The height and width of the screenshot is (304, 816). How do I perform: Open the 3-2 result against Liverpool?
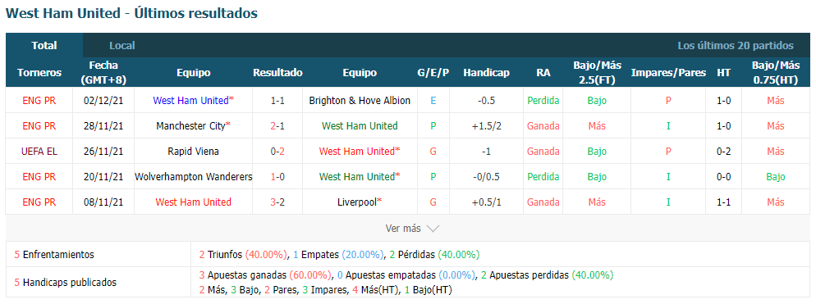pyautogui.click(x=277, y=202)
